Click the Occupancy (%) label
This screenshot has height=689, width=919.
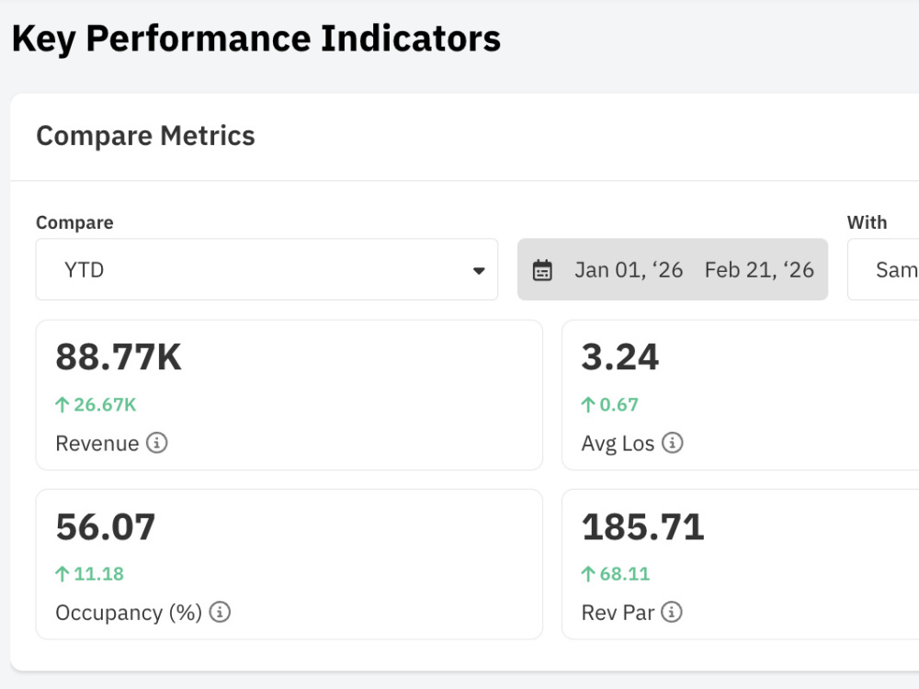tap(129, 613)
